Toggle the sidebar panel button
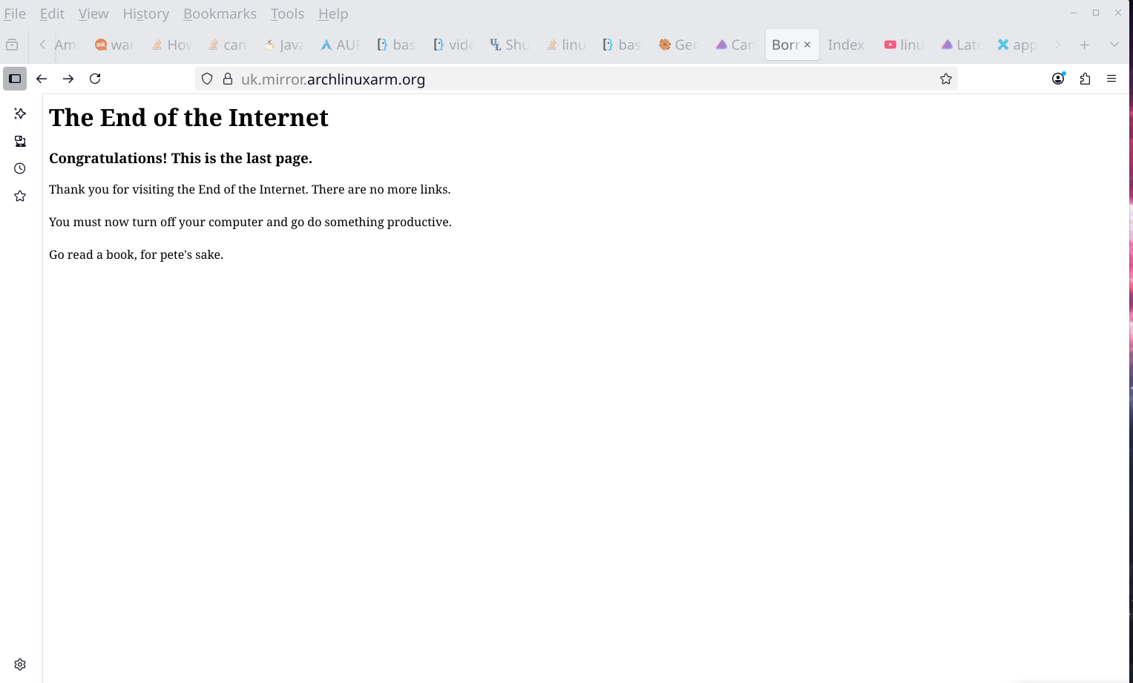This screenshot has height=683, width=1133. (15, 79)
